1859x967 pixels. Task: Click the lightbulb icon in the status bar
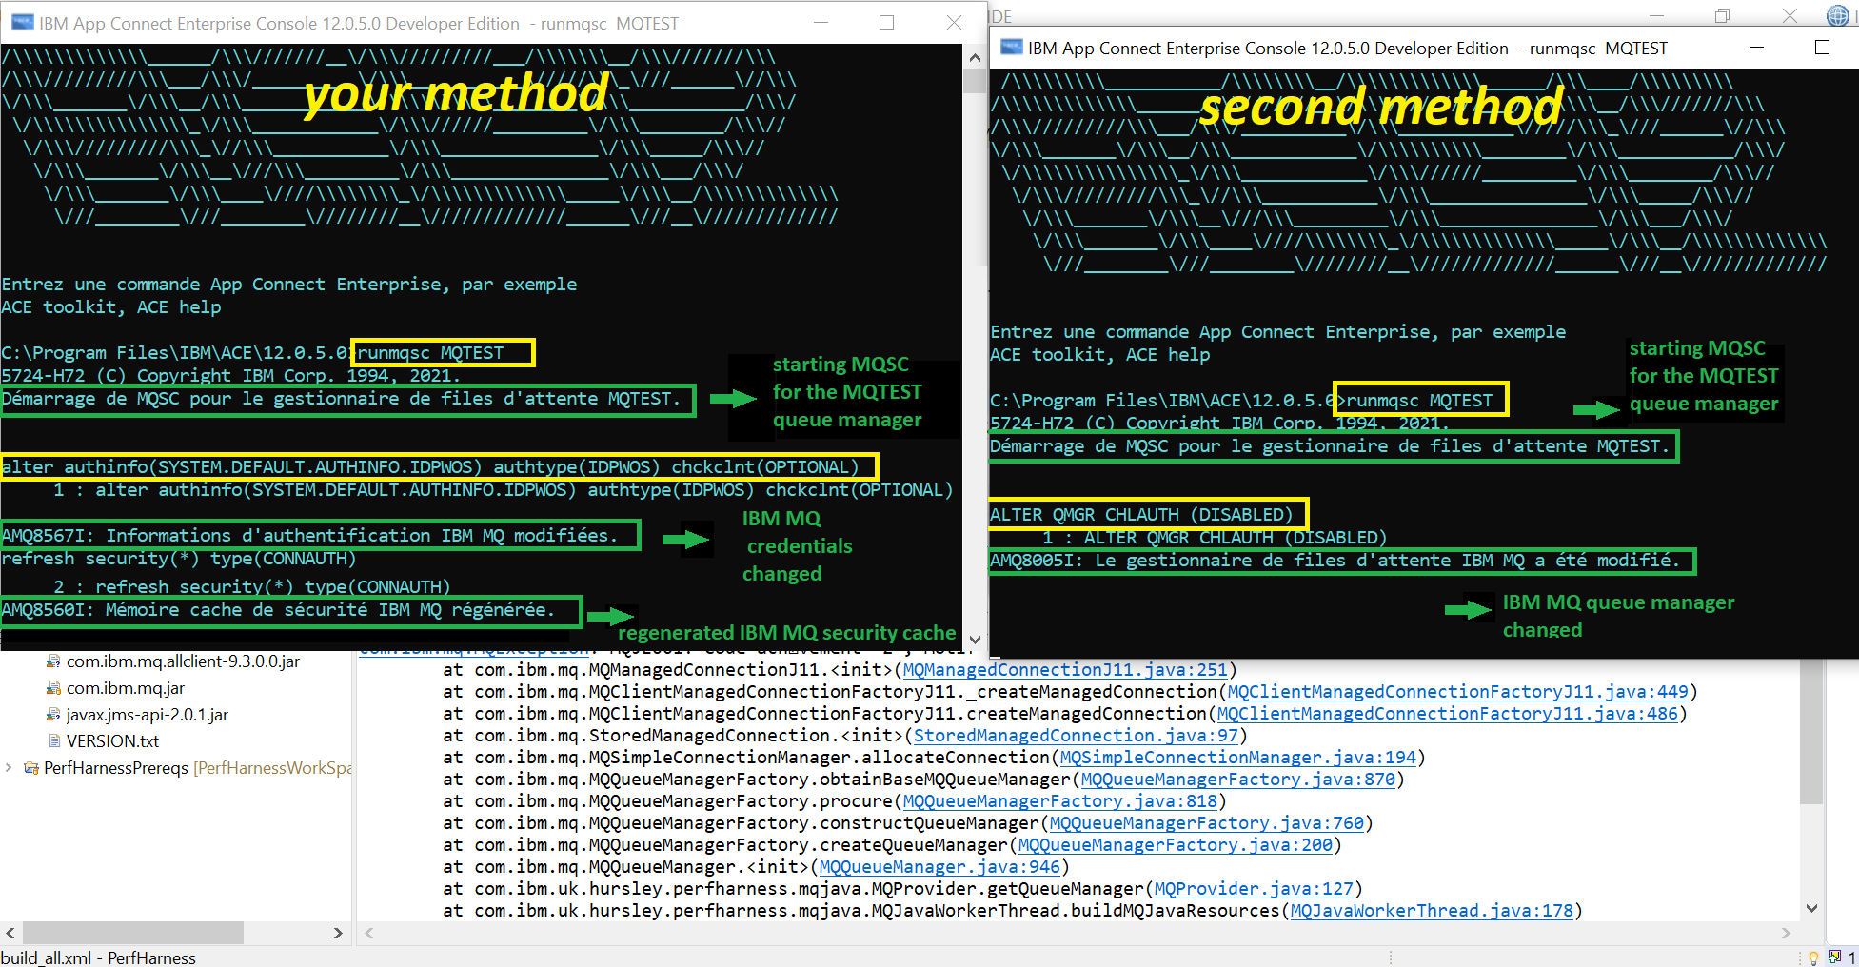click(1813, 957)
